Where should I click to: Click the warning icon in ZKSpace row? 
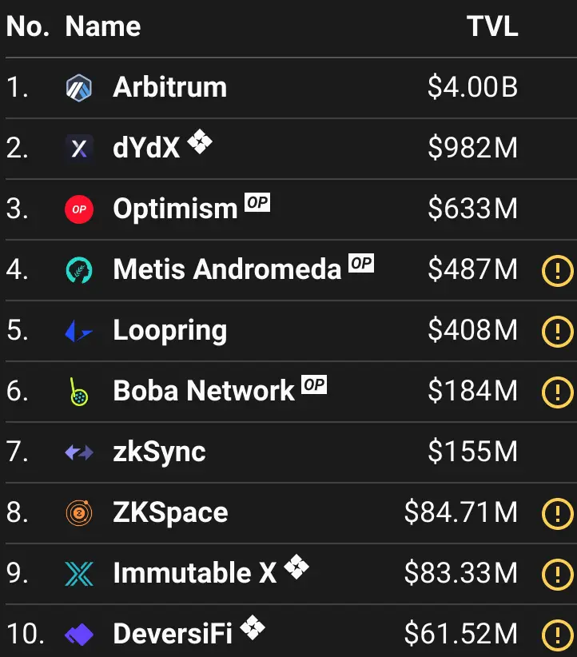[557, 513]
